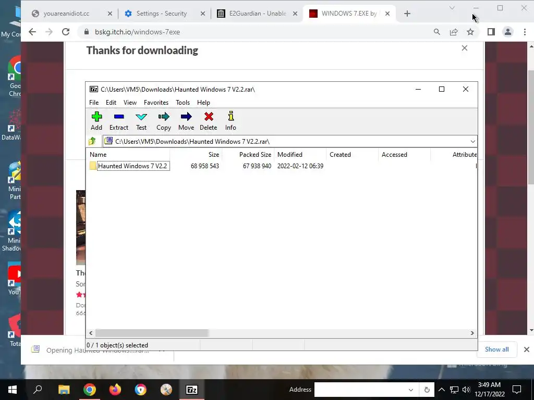Sort by the Name column header
534x400 pixels.
tap(128, 154)
